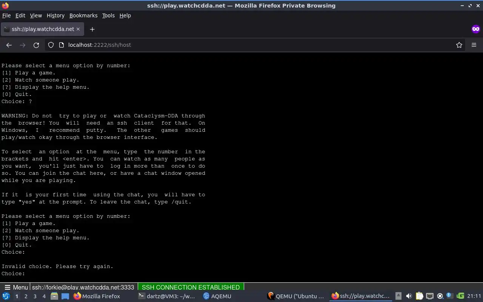This screenshot has width=483, height=302.
Task: Go forward to the next page
Action: (x=23, y=45)
